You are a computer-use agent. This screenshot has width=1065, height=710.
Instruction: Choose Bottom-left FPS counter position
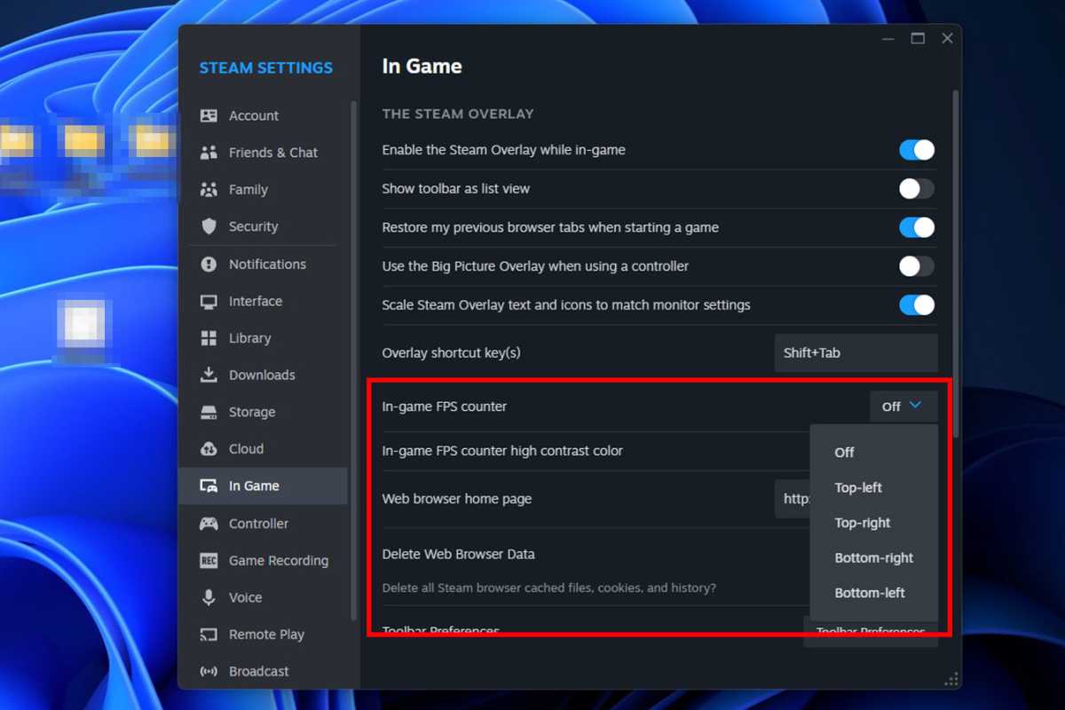coord(874,593)
